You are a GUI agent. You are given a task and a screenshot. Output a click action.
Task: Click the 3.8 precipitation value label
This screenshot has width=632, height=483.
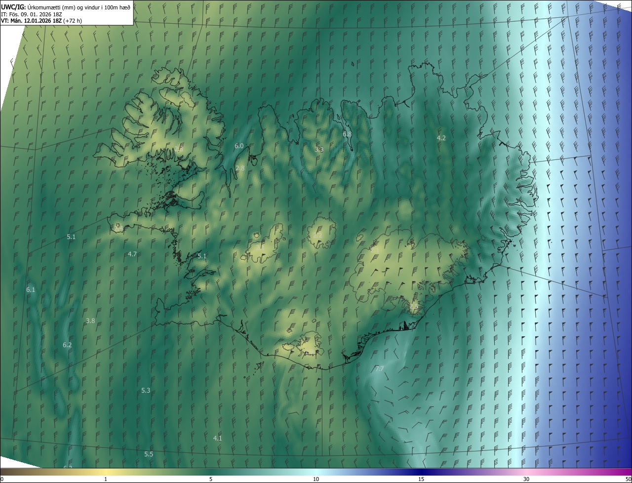point(90,321)
